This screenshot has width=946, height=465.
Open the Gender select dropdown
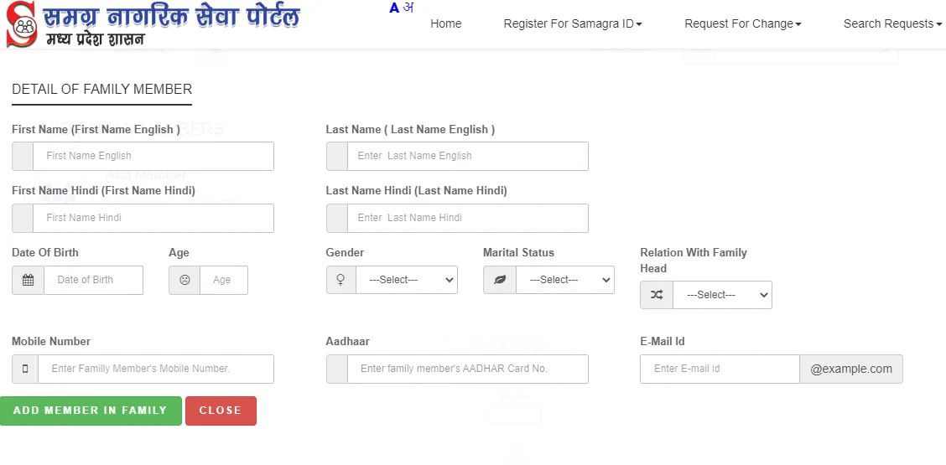tap(407, 280)
